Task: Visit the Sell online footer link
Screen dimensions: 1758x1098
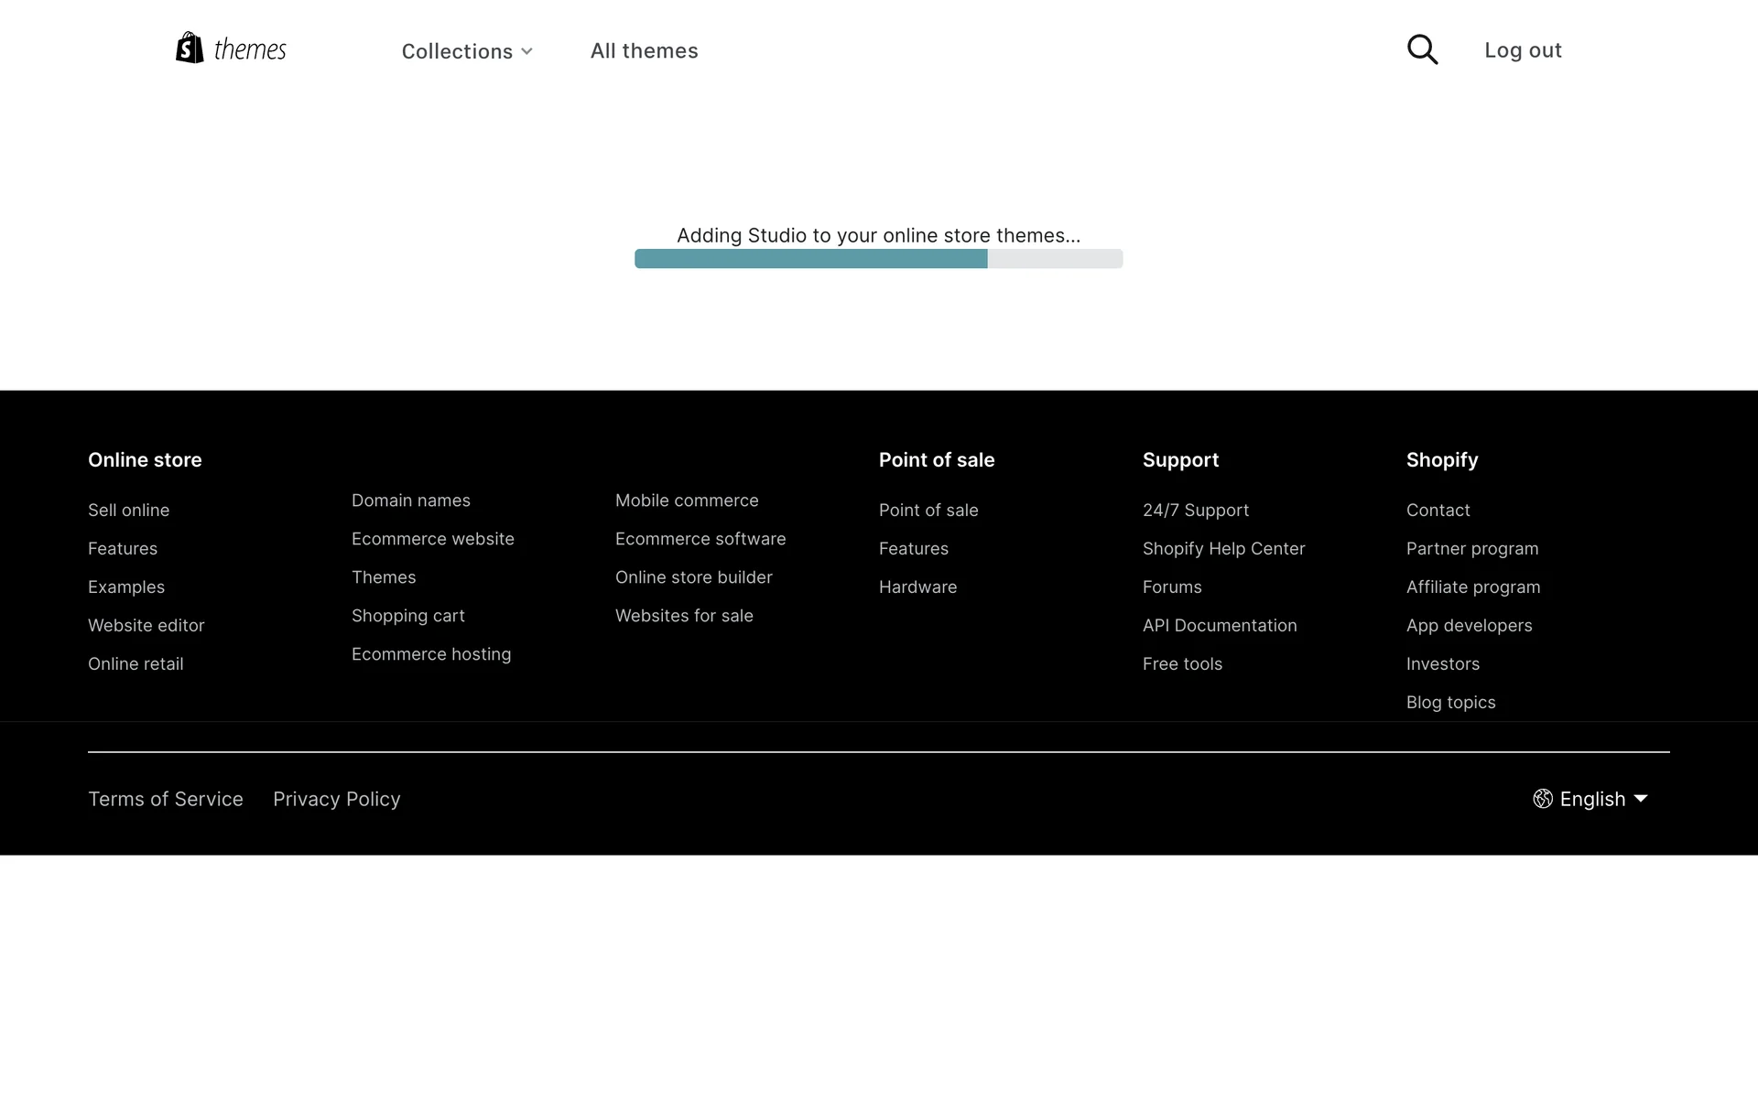Action: 128,511
